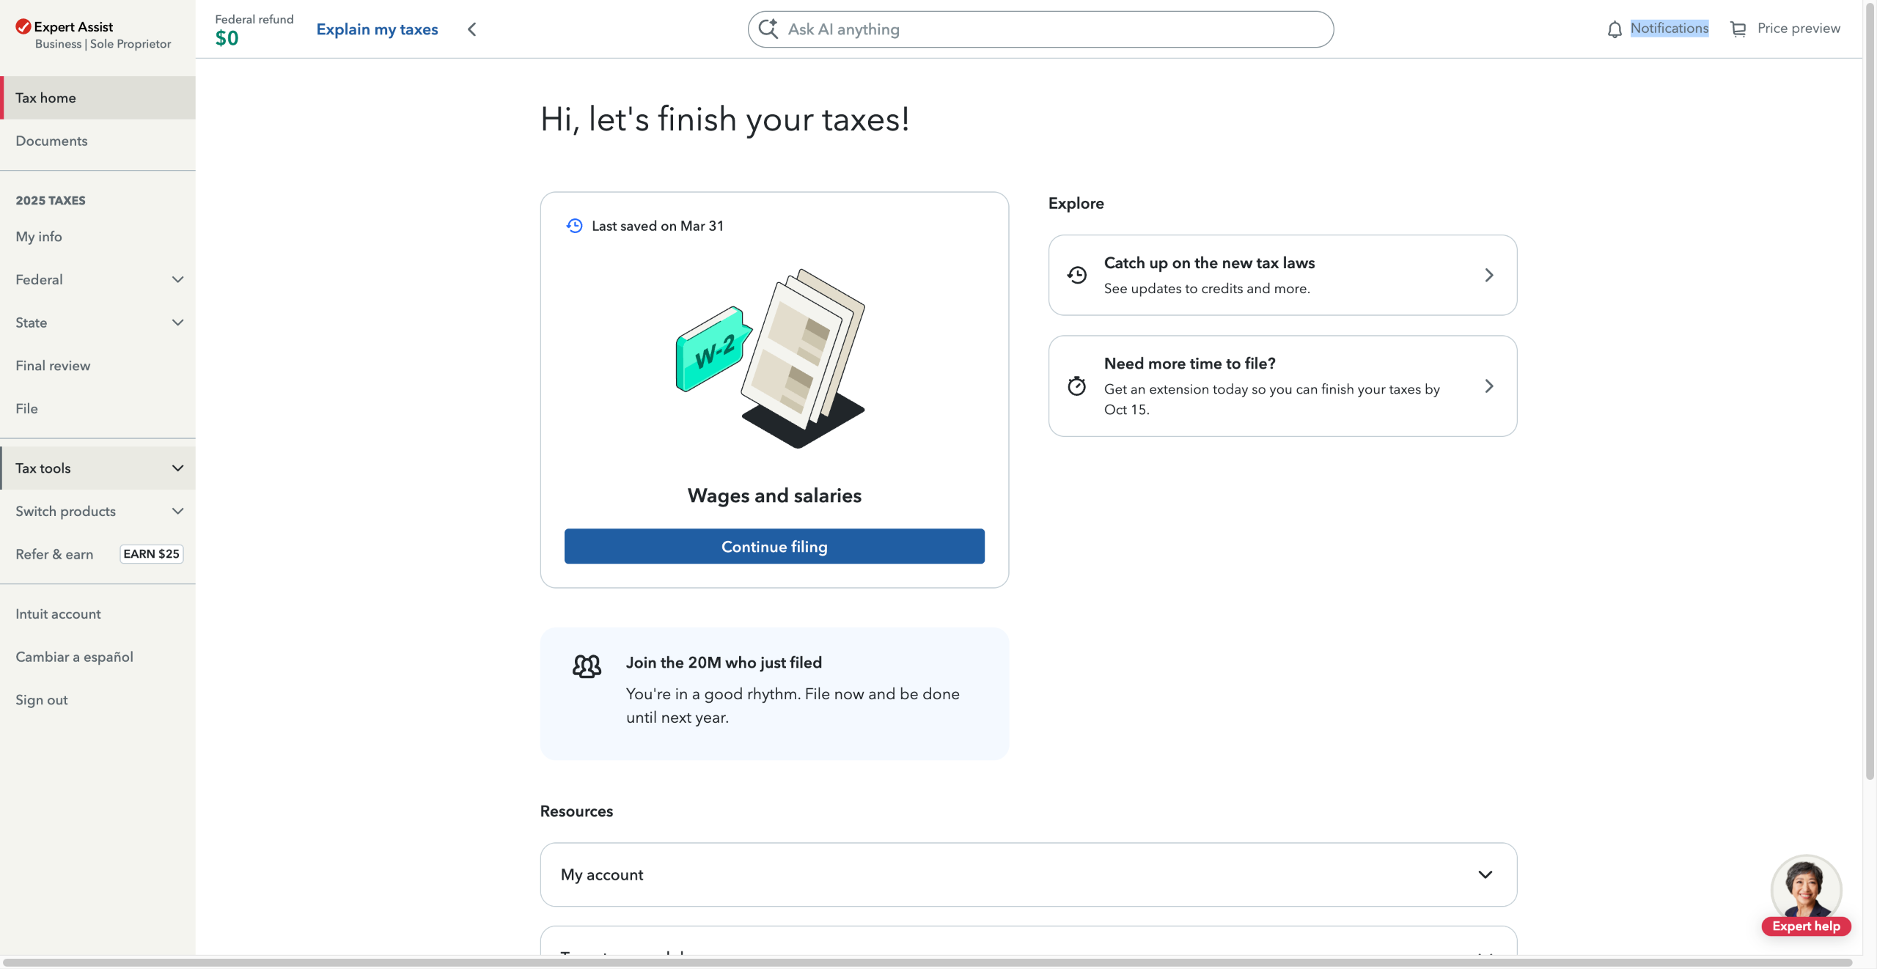Click the AI search sparkle icon
The height and width of the screenshot is (969, 1877).
tap(768, 29)
